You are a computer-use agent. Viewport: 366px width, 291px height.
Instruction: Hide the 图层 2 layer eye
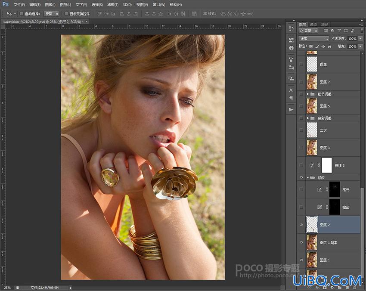click(x=301, y=225)
